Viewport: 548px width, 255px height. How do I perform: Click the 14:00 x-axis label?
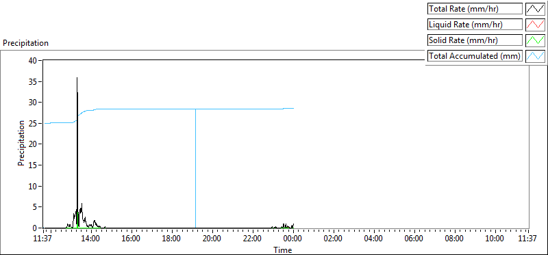pos(91,239)
